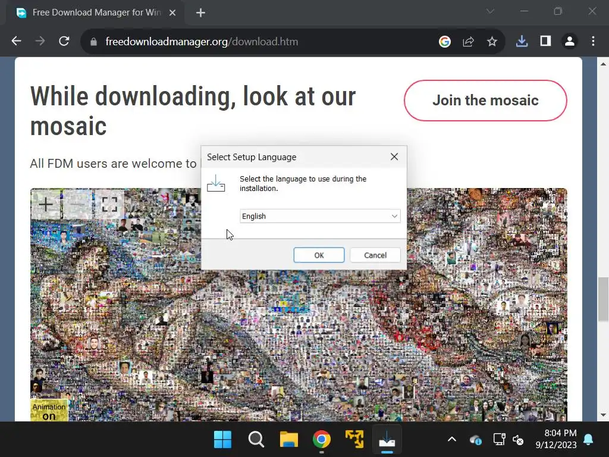Image resolution: width=609 pixels, height=457 pixels.
Task: Go back to the previous page
Action: [x=16, y=41]
